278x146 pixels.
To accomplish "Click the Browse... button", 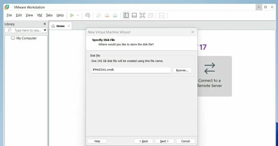I will pos(182,70).
